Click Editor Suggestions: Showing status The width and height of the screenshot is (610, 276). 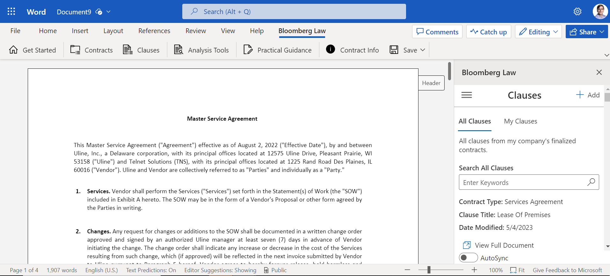click(220, 270)
